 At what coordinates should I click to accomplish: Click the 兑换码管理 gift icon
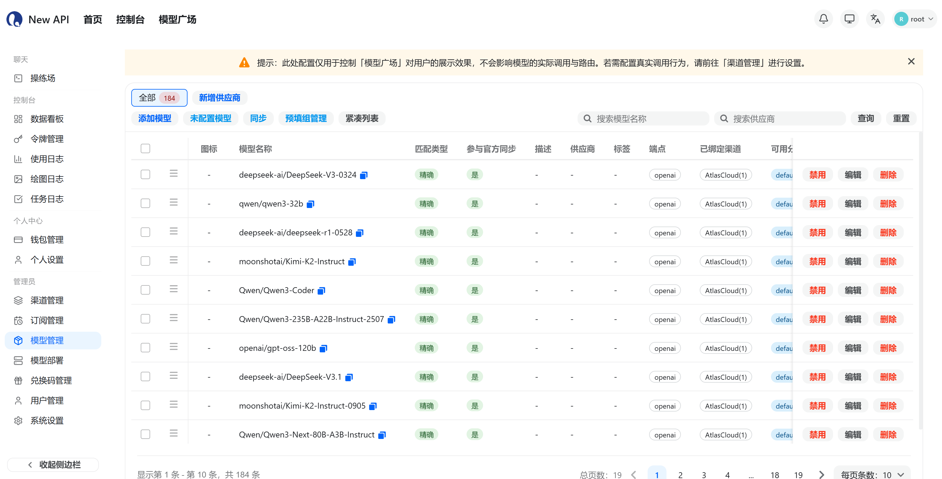pos(18,381)
